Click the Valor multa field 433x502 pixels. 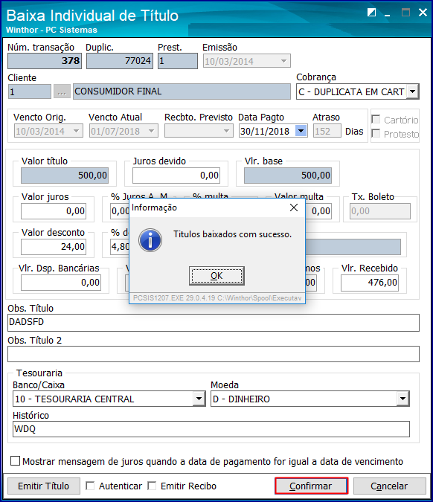pyautogui.click(x=318, y=211)
